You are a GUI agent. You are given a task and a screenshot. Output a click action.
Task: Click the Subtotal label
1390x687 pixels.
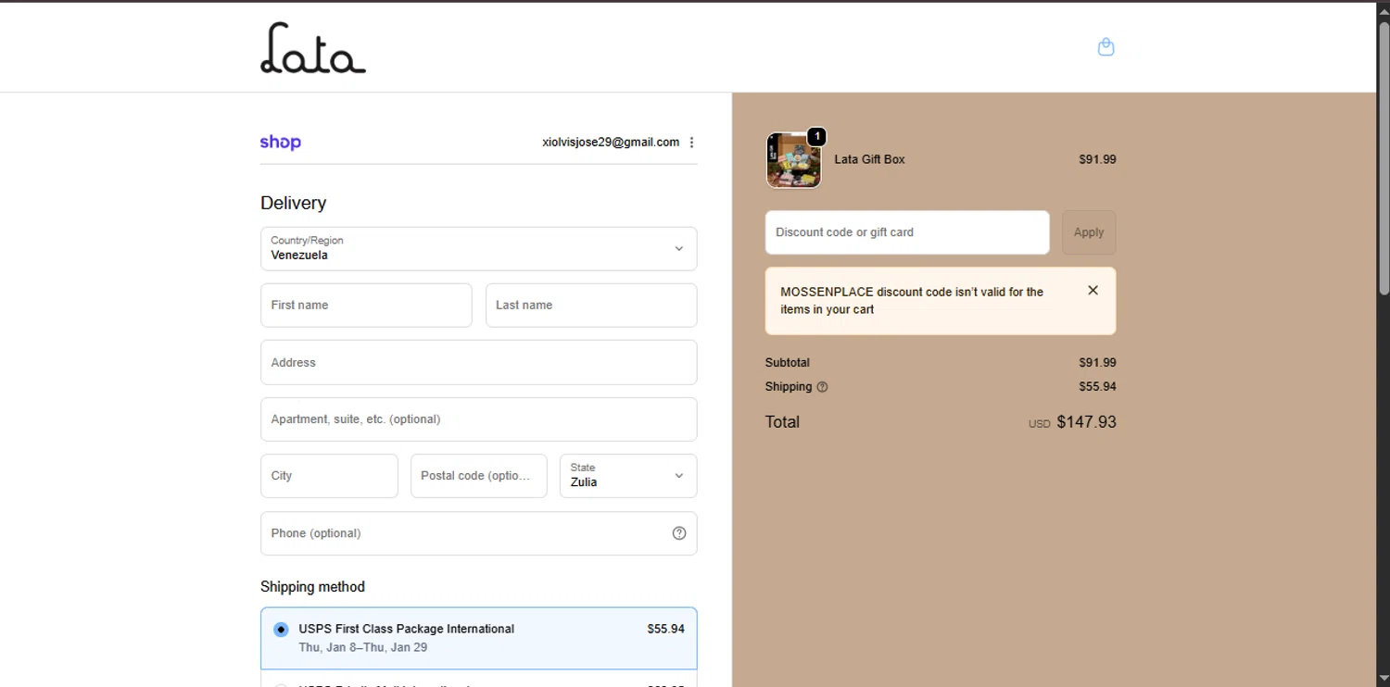(787, 363)
